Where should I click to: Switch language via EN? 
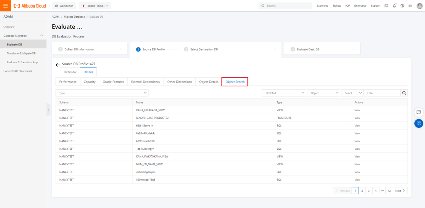[410, 6]
